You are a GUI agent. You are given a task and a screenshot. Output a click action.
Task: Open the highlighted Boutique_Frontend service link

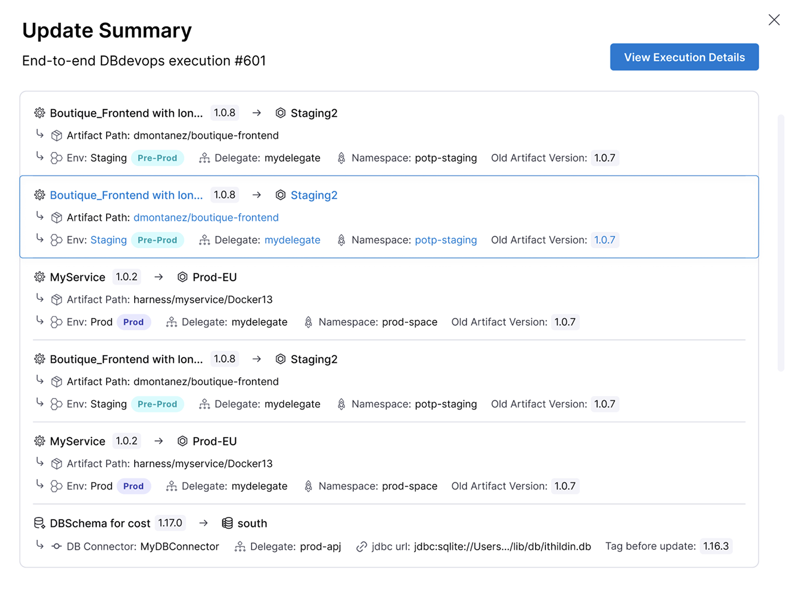pyautogui.click(x=126, y=195)
